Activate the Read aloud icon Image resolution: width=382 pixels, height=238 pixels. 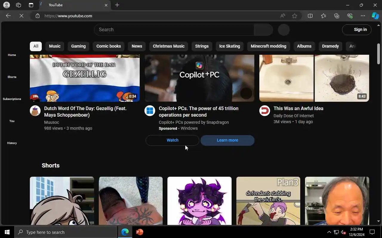pos(283,16)
